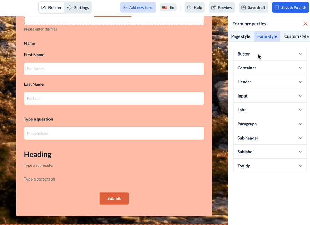Expand the Label section chevron
This screenshot has height=225, width=310.
click(300, 110)
